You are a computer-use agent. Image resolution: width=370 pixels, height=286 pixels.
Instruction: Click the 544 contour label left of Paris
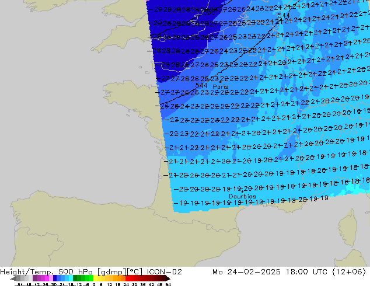(201, 85)
